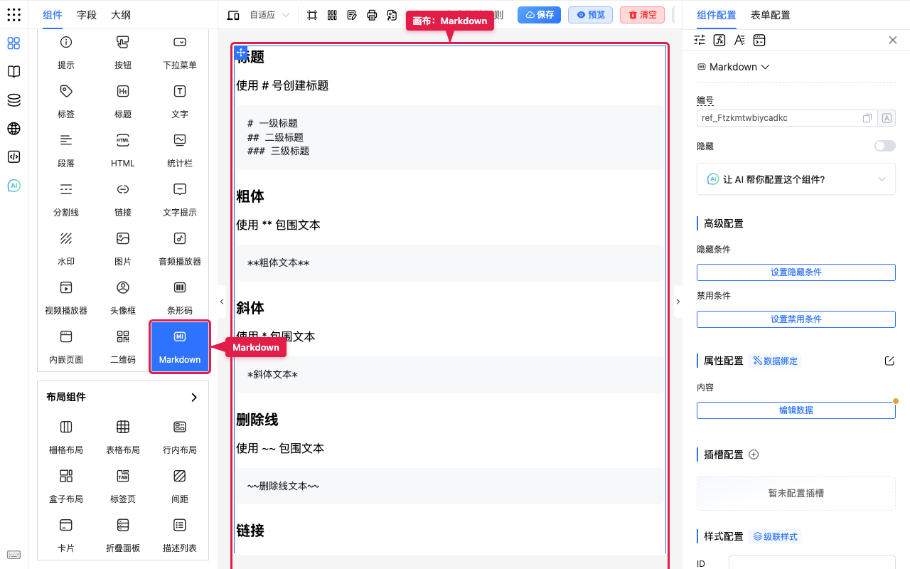Expand the 布局组件 section arrow
The image size is (910, 569).
(194, 397)
